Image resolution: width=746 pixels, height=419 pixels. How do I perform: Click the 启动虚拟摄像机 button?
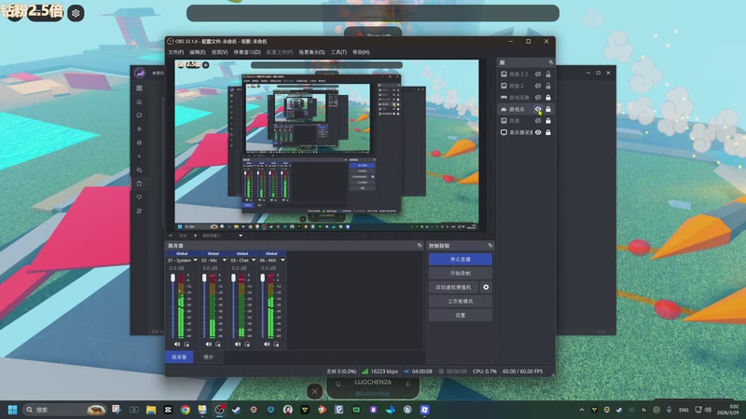pyautogui.click(x=453, y=287)
